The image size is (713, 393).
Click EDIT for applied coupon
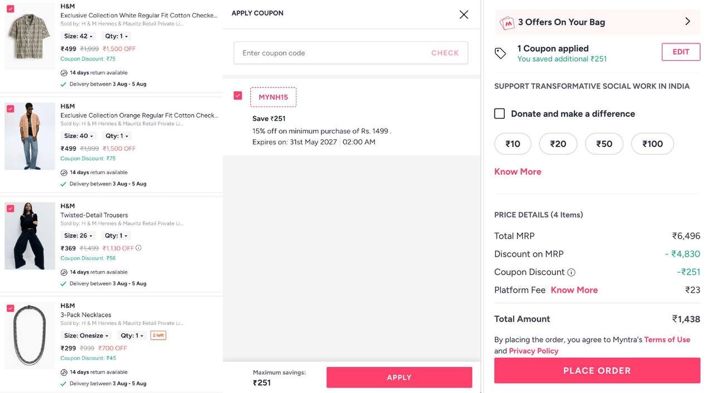tap(681, 52)
